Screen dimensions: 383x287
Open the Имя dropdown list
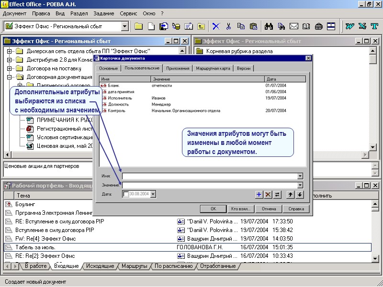coord(300,176)
